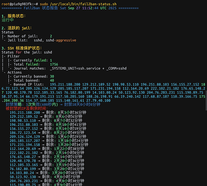The height and width of the screenshot is (186, 207).
Task: Click the red '被封禁的IP及剩余时间:' heading
Action: pyautogui.click(x=26, y=109)
